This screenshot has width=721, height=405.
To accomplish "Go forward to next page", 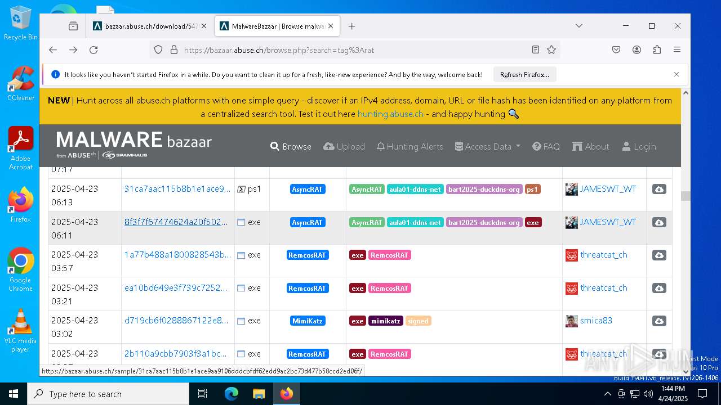I will click(73, 50).
